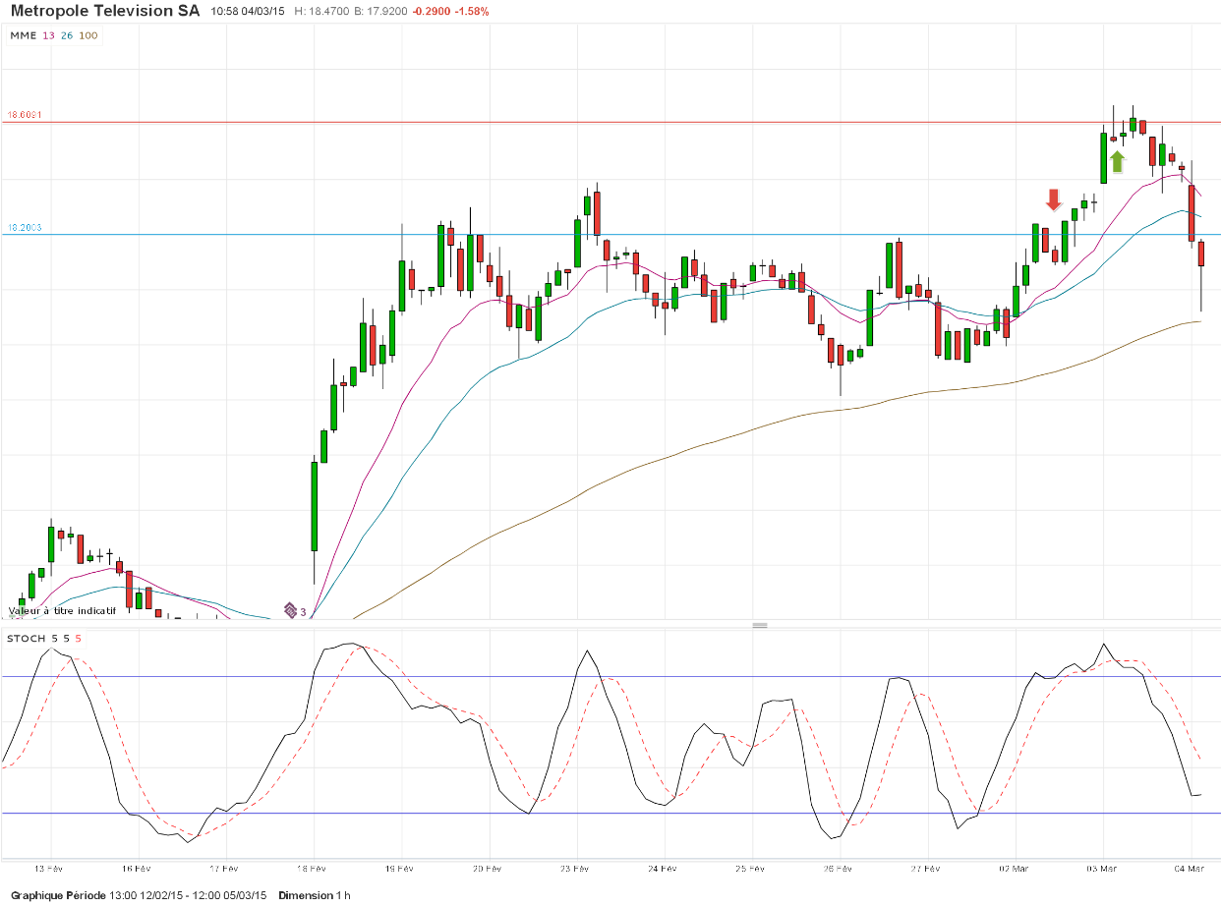Select the MME 13 period value
This screenshot has height=905, width=1221.
(47, 35)
